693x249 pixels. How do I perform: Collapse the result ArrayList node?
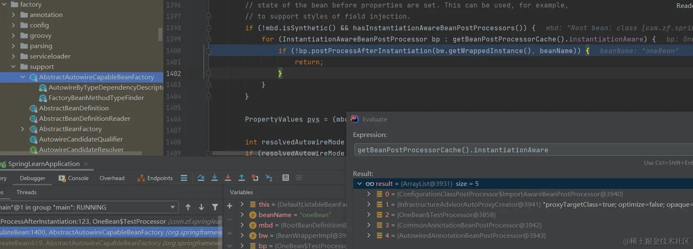[359, 184]
